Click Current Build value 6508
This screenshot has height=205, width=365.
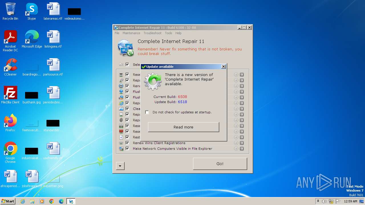click(x=182, y=97)
